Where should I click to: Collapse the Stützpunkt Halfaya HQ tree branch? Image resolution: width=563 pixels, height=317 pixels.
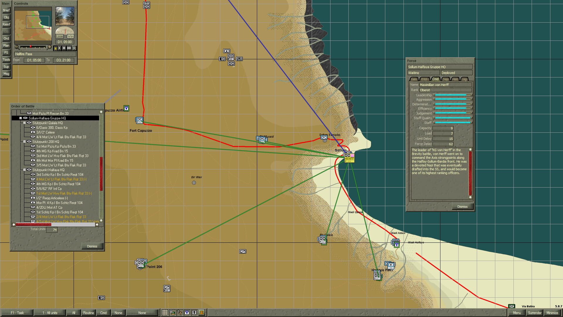pos(25,170)
